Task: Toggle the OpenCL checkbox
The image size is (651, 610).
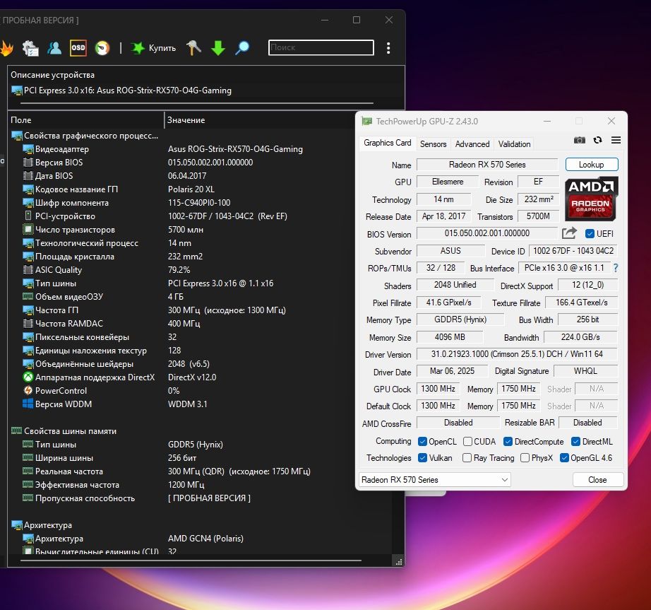Action: 423,441
